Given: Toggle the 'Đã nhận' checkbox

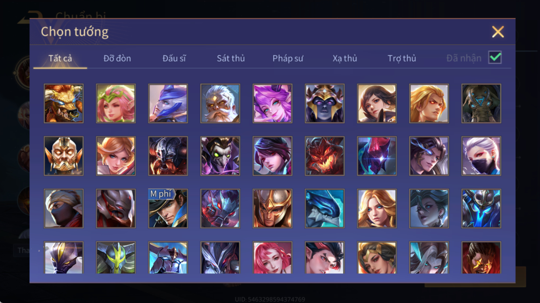Looking at the screenshot, I should (x=495, y=58).
